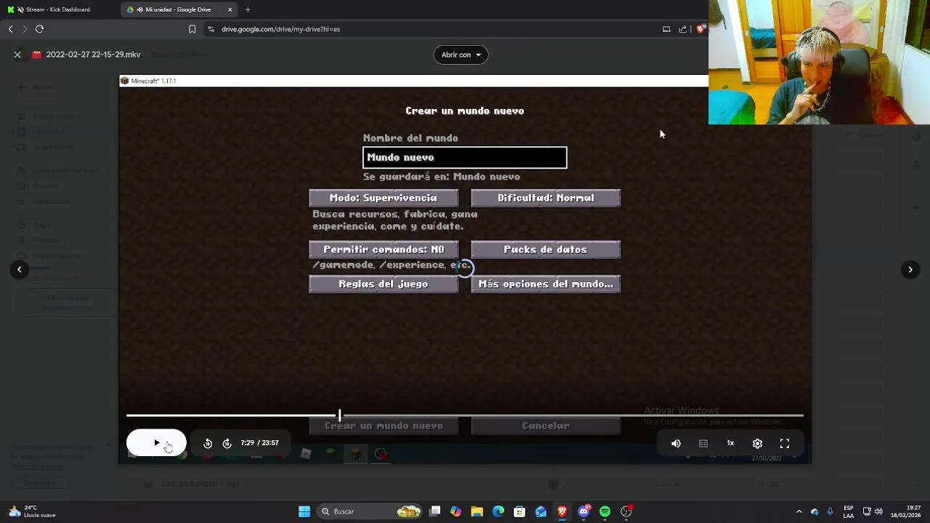Open OBS Studio from the taskbar
This screenshot has width=930, height=523.
tap(626, 511)
